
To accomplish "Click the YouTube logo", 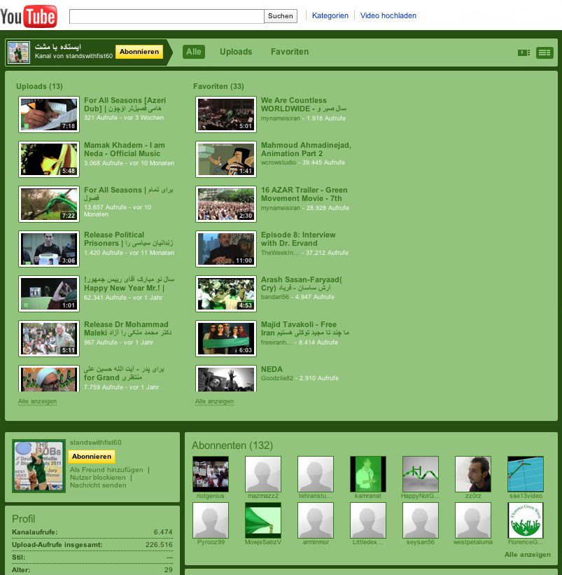I will pos(28,15).
